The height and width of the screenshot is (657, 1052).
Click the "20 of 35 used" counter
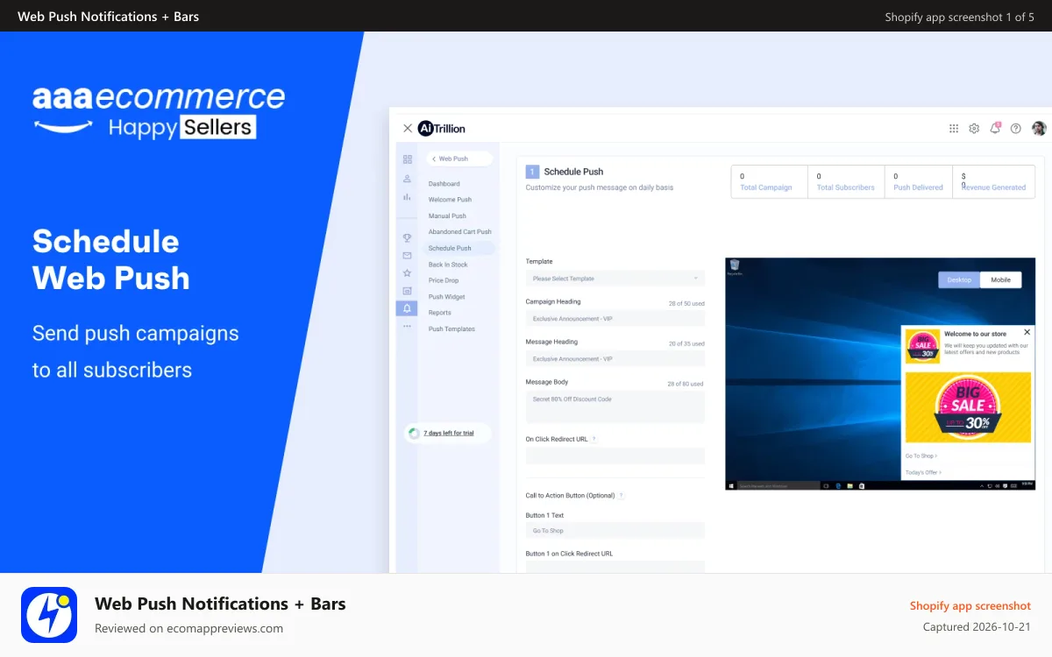click(686, 344)
